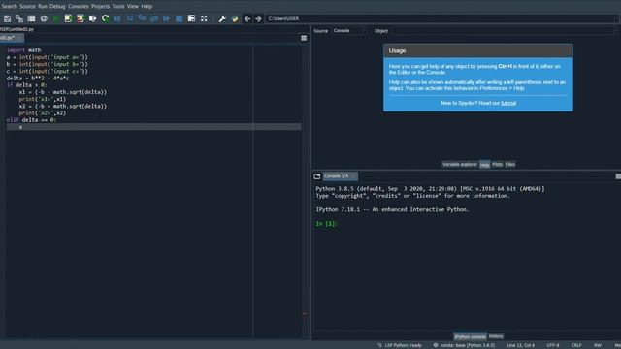Click the Help Object input field
This screenshot has width=621, height=349.
(x=504, y=31)
